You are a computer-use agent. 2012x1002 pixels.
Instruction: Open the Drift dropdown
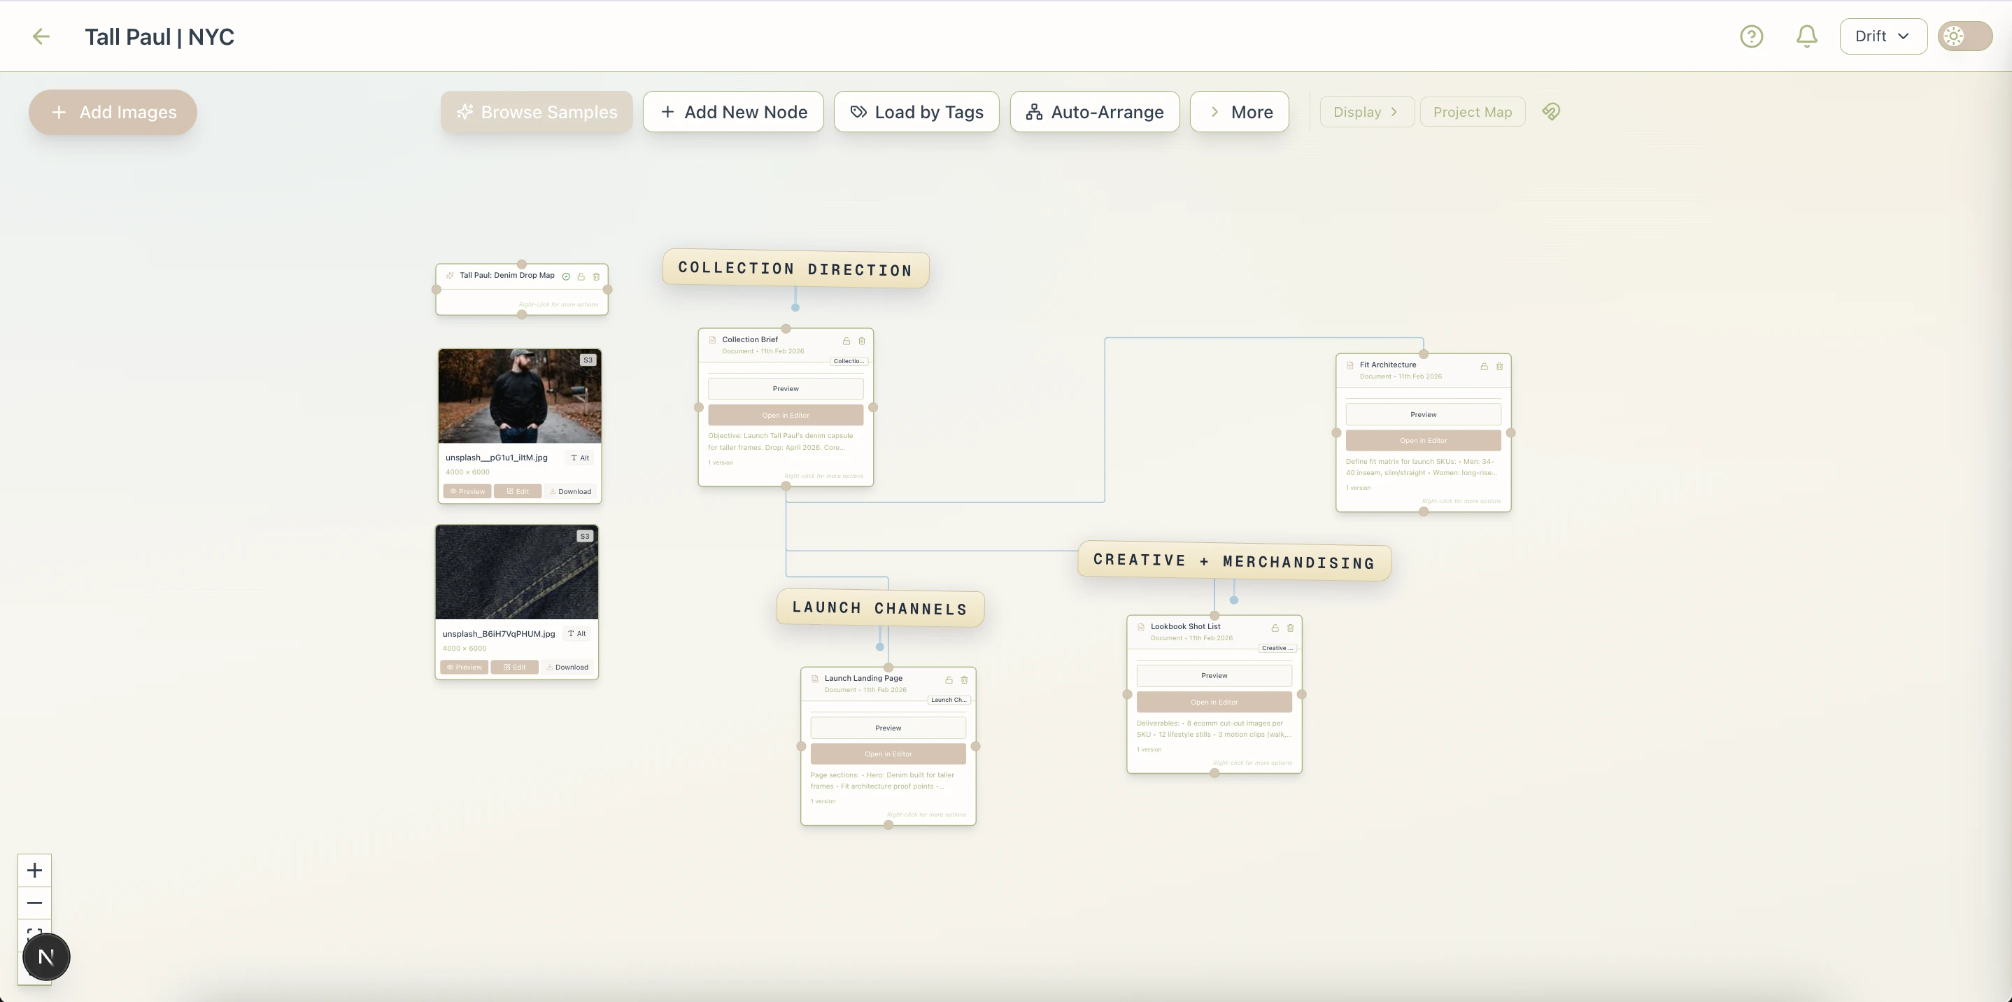click(x=1883, y=36)
